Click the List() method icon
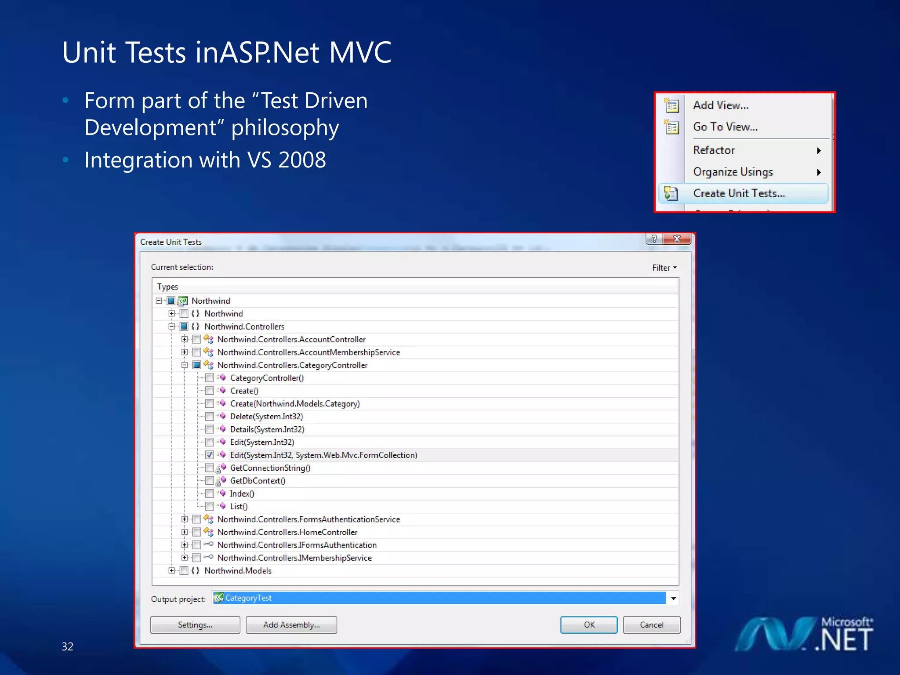The width and height of the screenshot is (900, 675). 222,506
